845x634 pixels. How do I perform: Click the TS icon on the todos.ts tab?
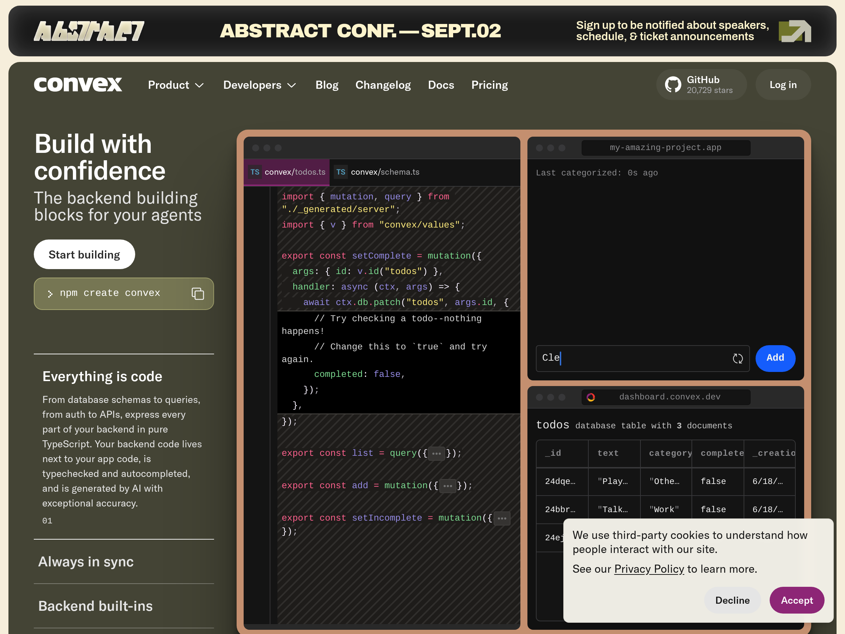(255, 172)
